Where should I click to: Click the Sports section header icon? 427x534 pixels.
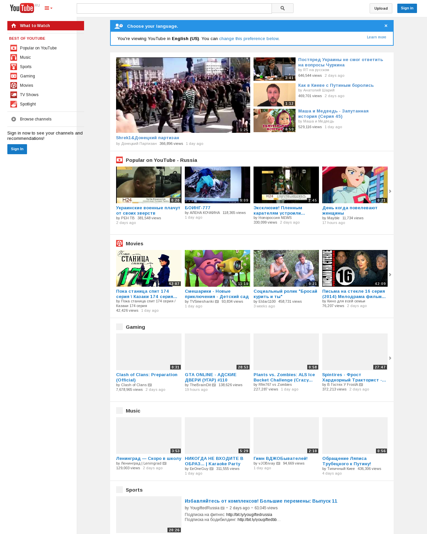click(x=119, y=490)
